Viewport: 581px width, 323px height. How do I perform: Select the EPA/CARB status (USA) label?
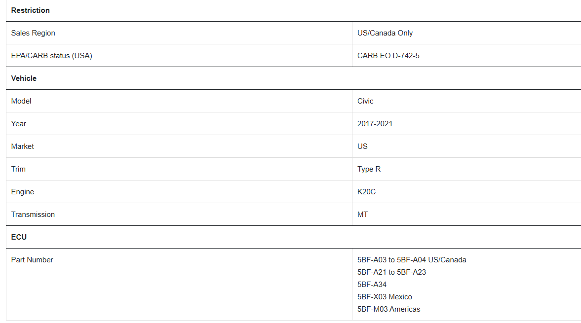coord(51,56)
